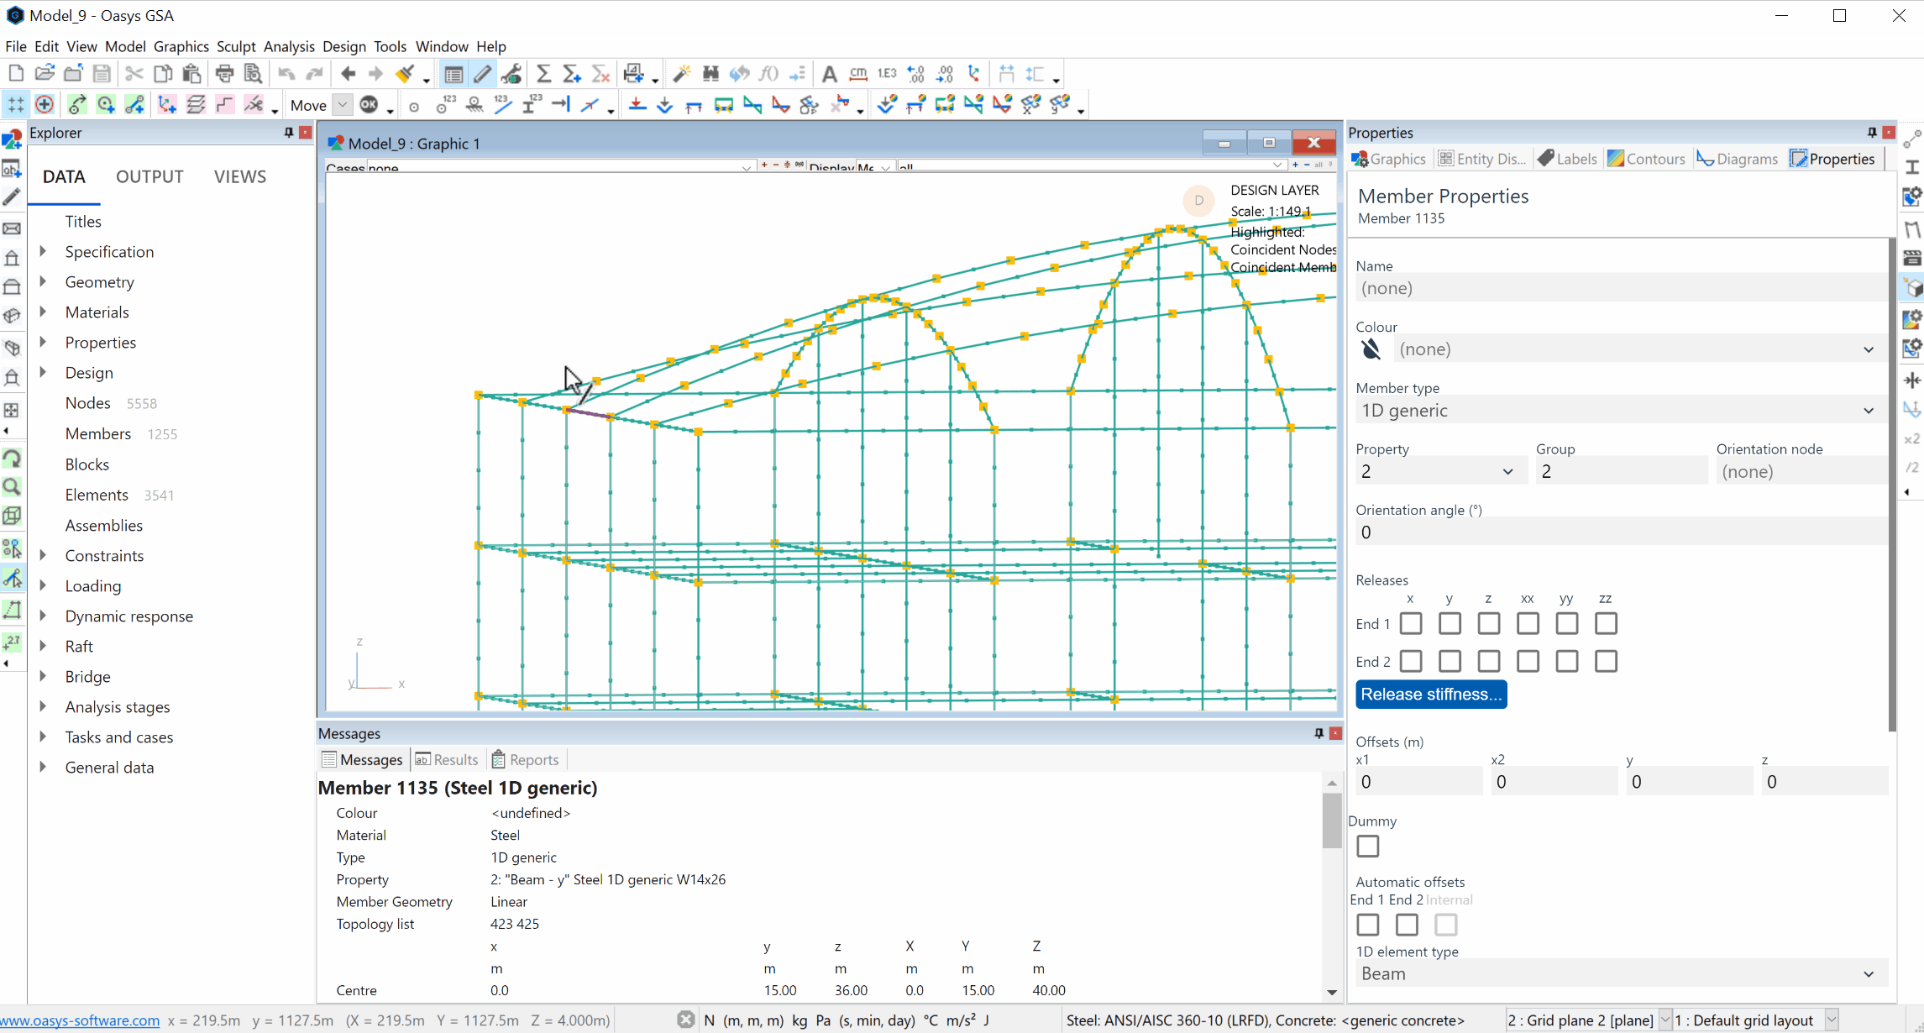Expand the Materials tree item

(44, 312)
